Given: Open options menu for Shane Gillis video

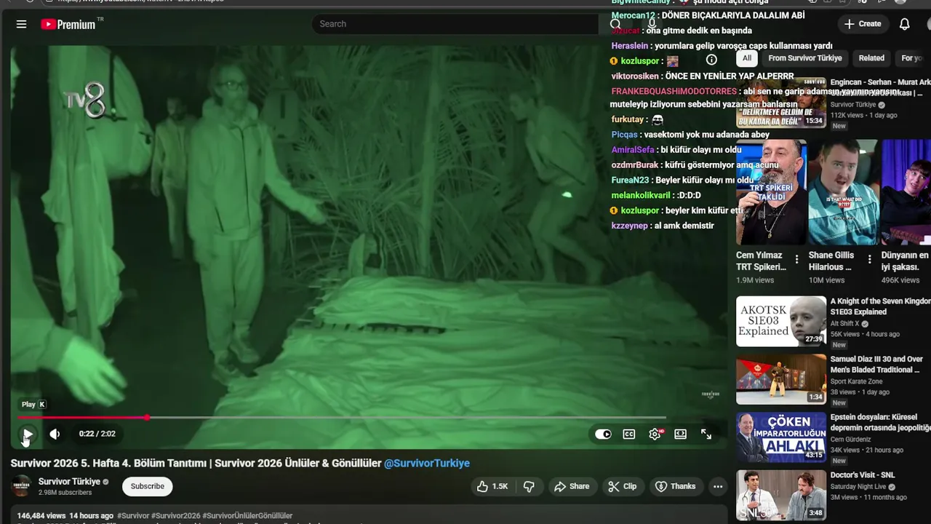Looking at the screenshot, I should (x=869, y=259).
